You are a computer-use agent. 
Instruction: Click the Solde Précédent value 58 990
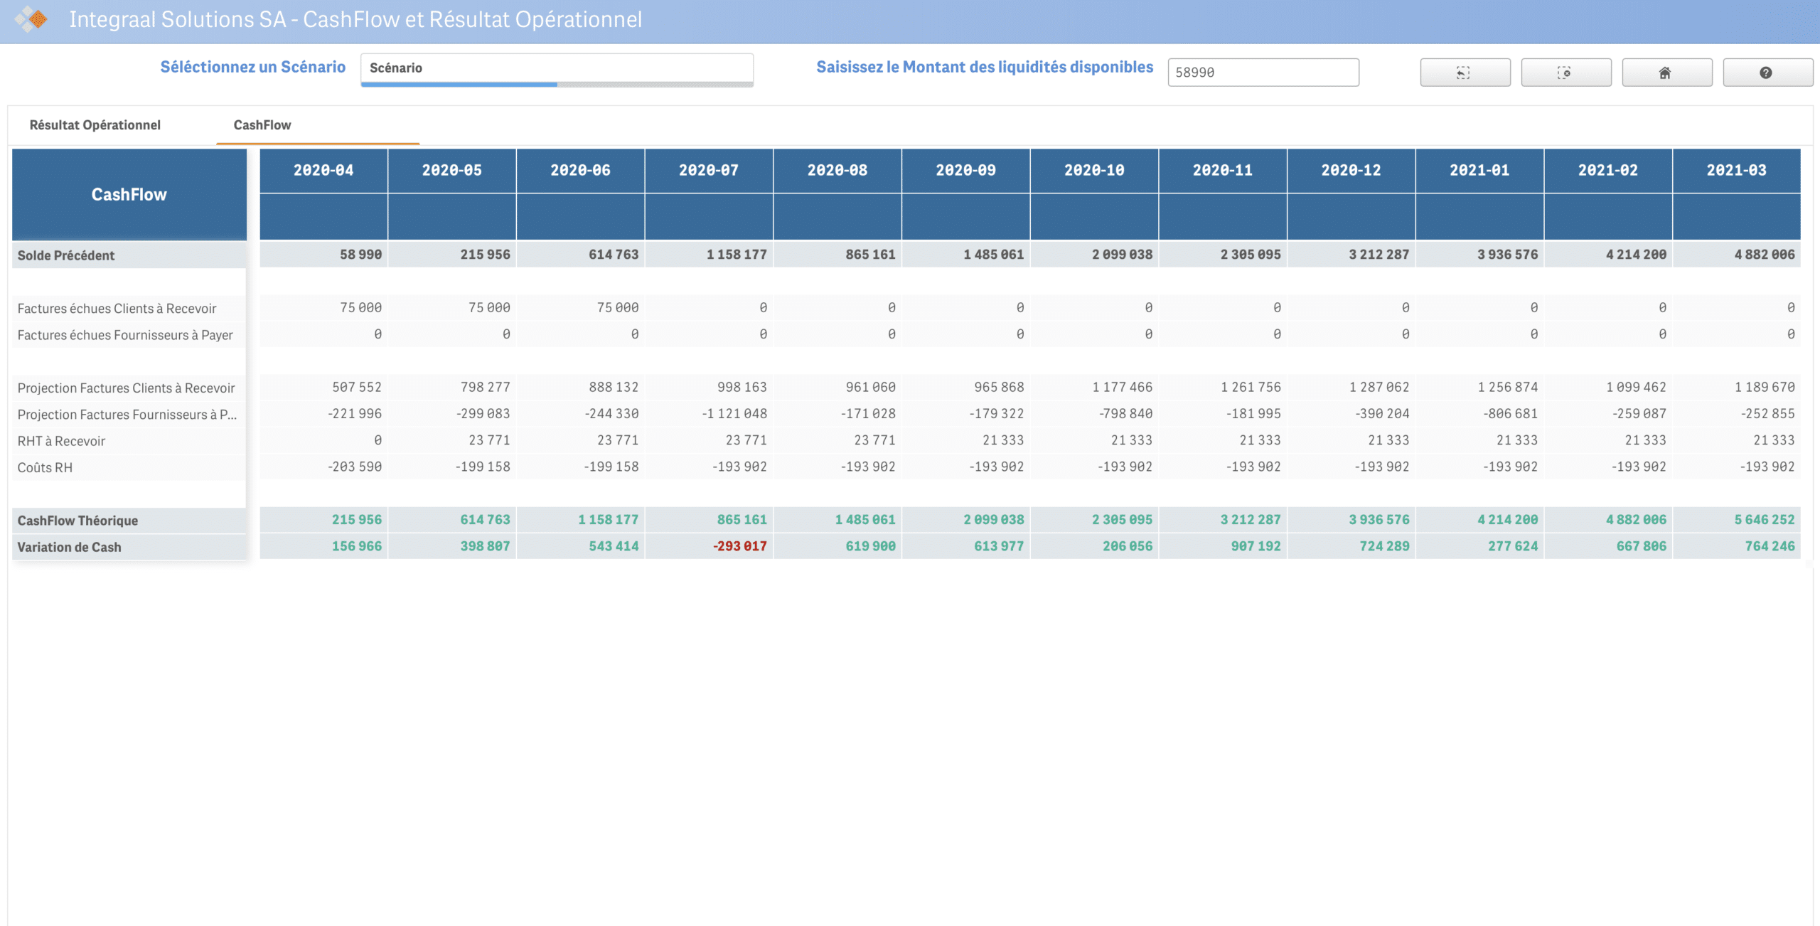point(360,255)
